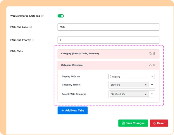Click info icon beside FAQs Tab Priority
The image size is (174, 135).
coord(33,40)
